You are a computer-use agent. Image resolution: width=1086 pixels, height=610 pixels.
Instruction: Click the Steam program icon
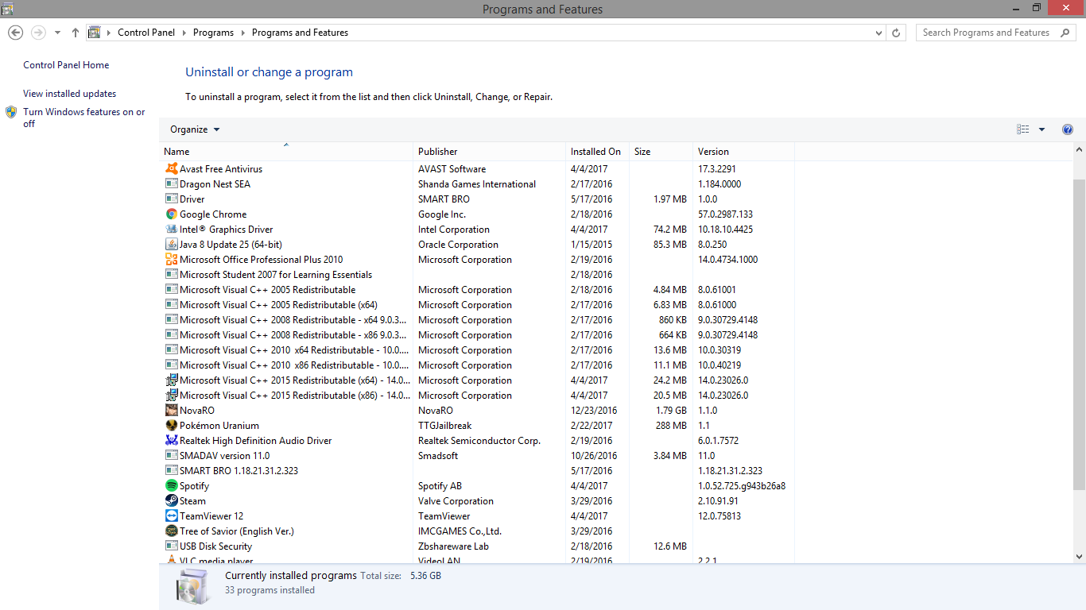pyautogui.click(x=171, y=501)
